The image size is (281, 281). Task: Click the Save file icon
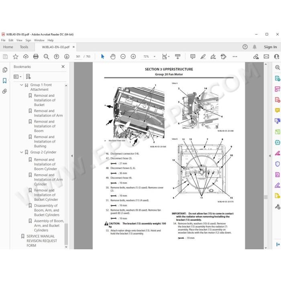click(x=5, y=57)
